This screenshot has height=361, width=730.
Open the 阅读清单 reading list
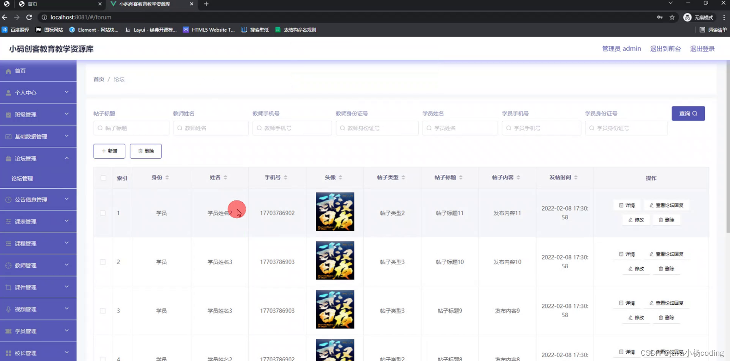(713, 30)
